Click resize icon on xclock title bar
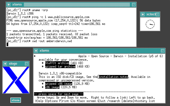 158,14
